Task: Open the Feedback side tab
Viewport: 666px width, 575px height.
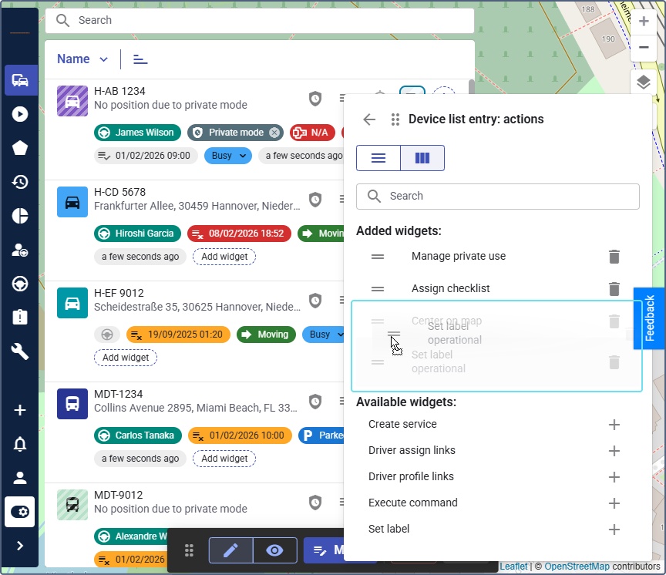Action: coord(649,318)
